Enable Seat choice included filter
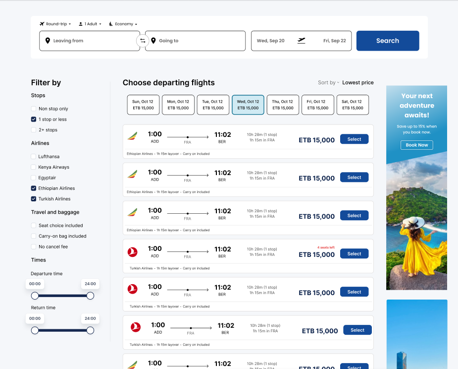The image size is (458, 369). point(34,225)
